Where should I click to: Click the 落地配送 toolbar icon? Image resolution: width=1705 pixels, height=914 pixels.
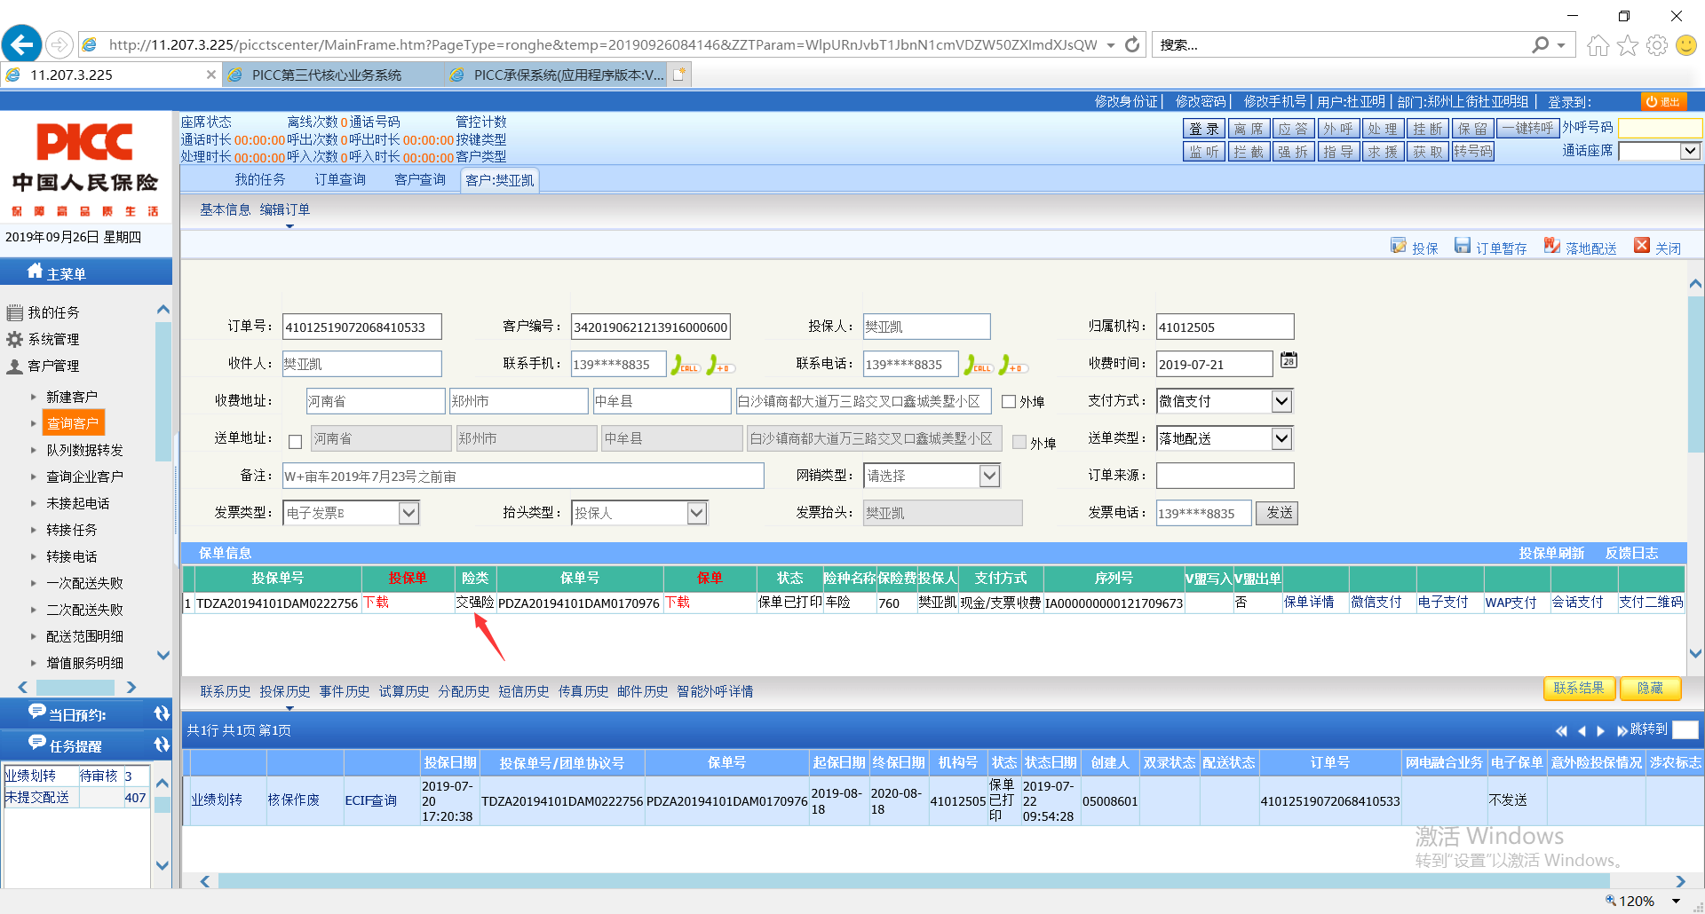pos(1551,246)
